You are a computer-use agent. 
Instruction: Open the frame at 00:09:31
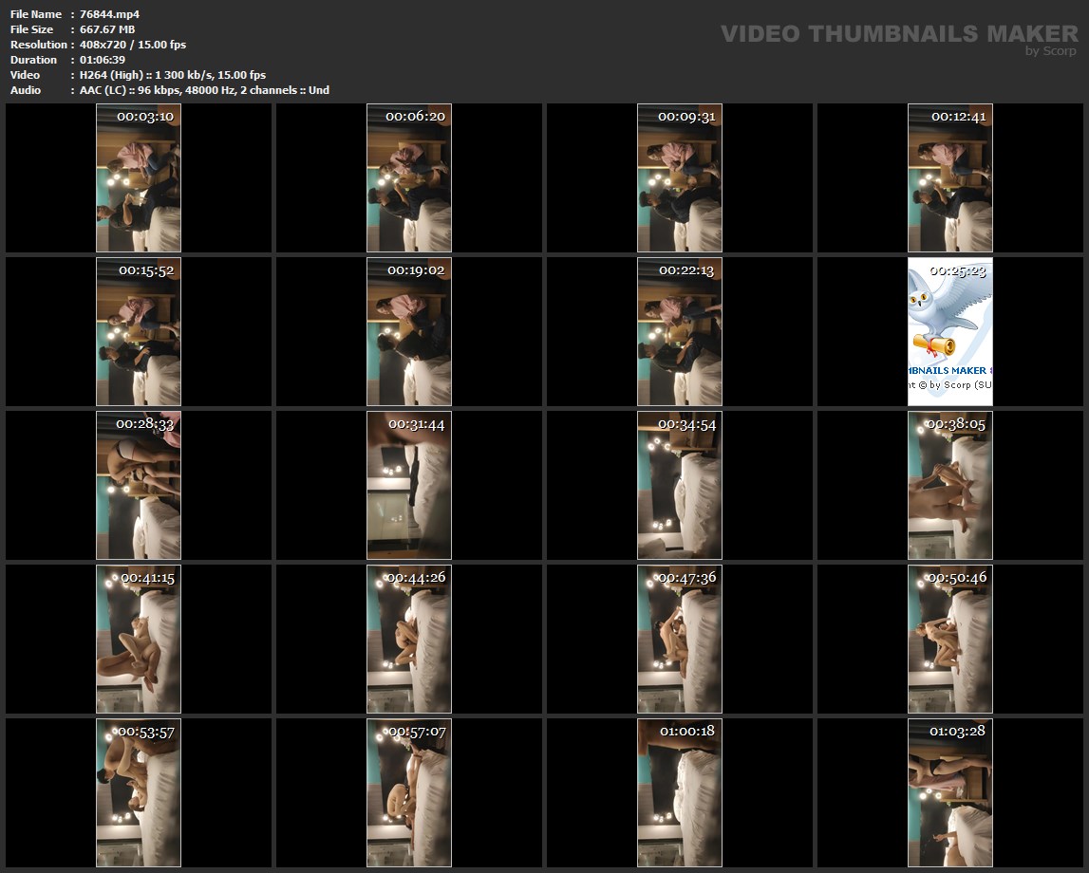pos(680,178)
